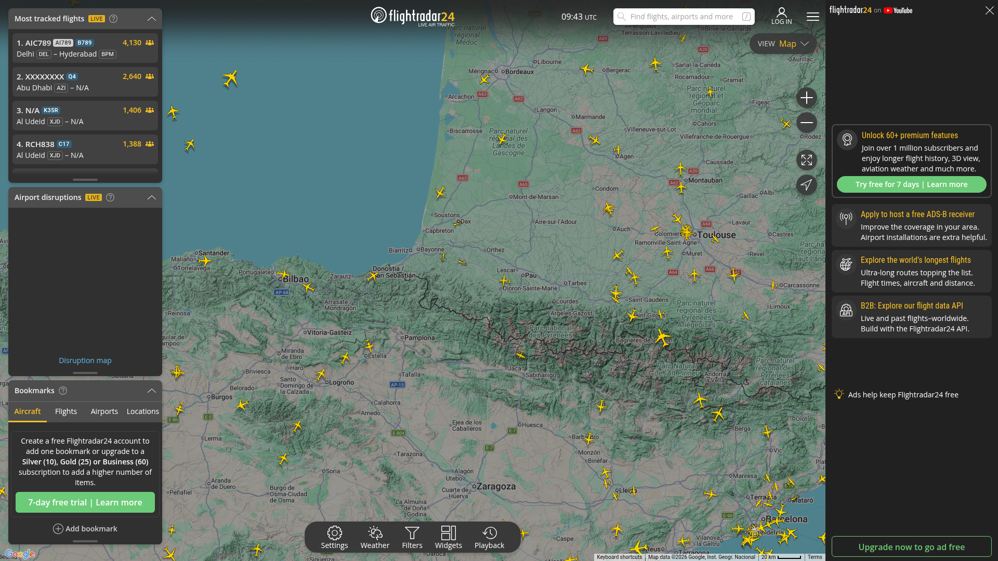
Task: Toggle fullscreen map mode
Action: [x=806, y=160]
